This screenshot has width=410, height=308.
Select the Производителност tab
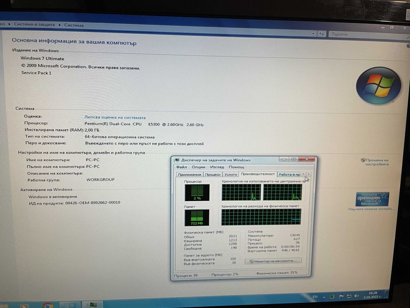tap(258, 174)
